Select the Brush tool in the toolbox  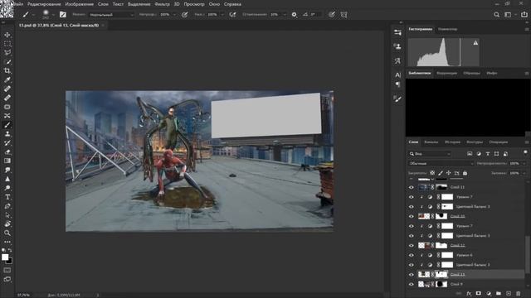[7, 125]
